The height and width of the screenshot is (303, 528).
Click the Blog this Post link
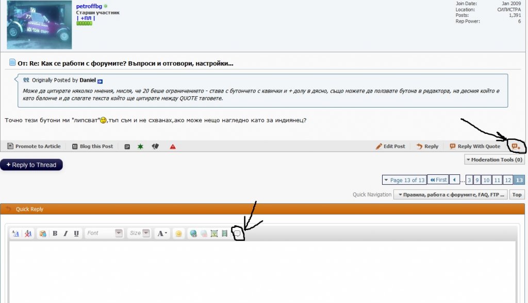[93, 146]
